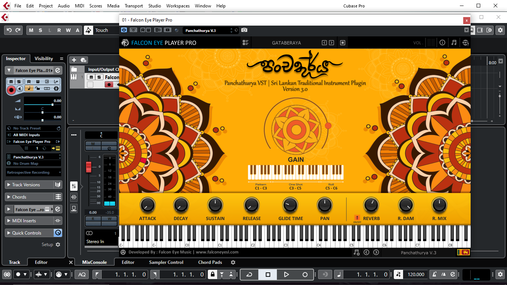Open the WWW help globe icon

click(465, 43)
